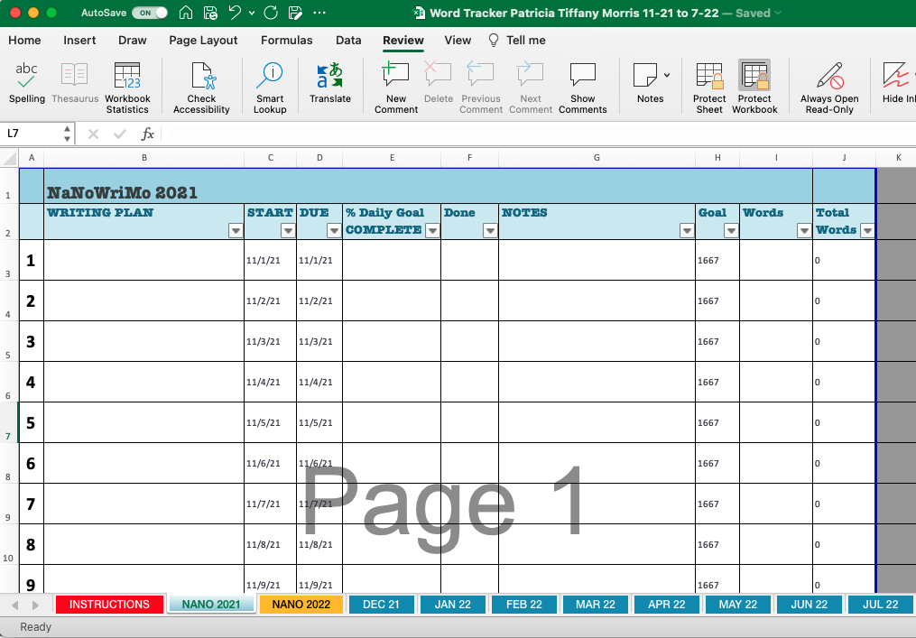
Task: Open the START column filter dropdown
Action: [288, 230]
